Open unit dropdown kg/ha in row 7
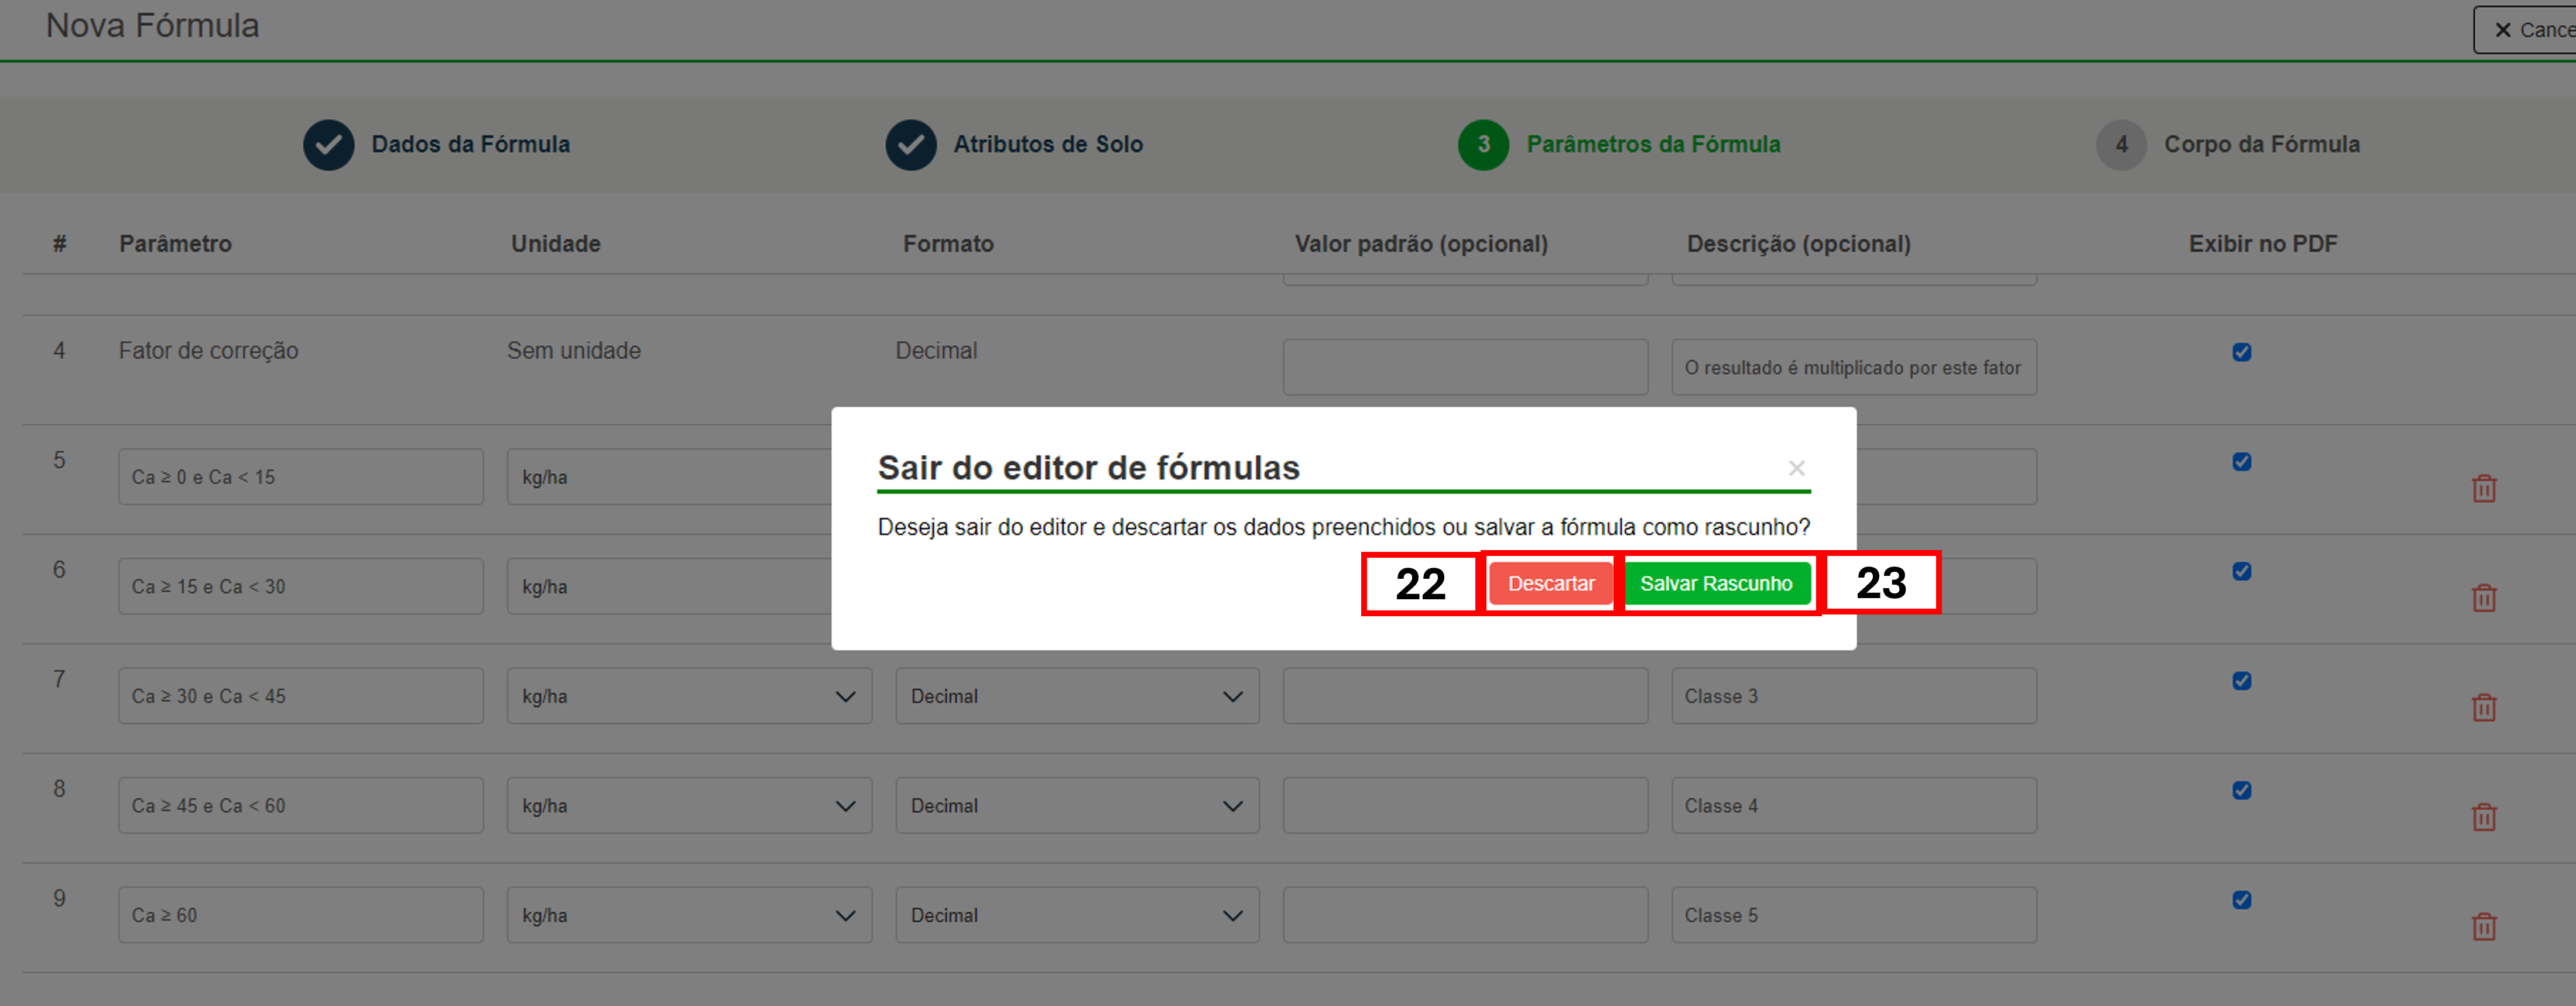The width and height of the screenshot is (2576, 1006). pyautogui.click(x=689, y=696)
